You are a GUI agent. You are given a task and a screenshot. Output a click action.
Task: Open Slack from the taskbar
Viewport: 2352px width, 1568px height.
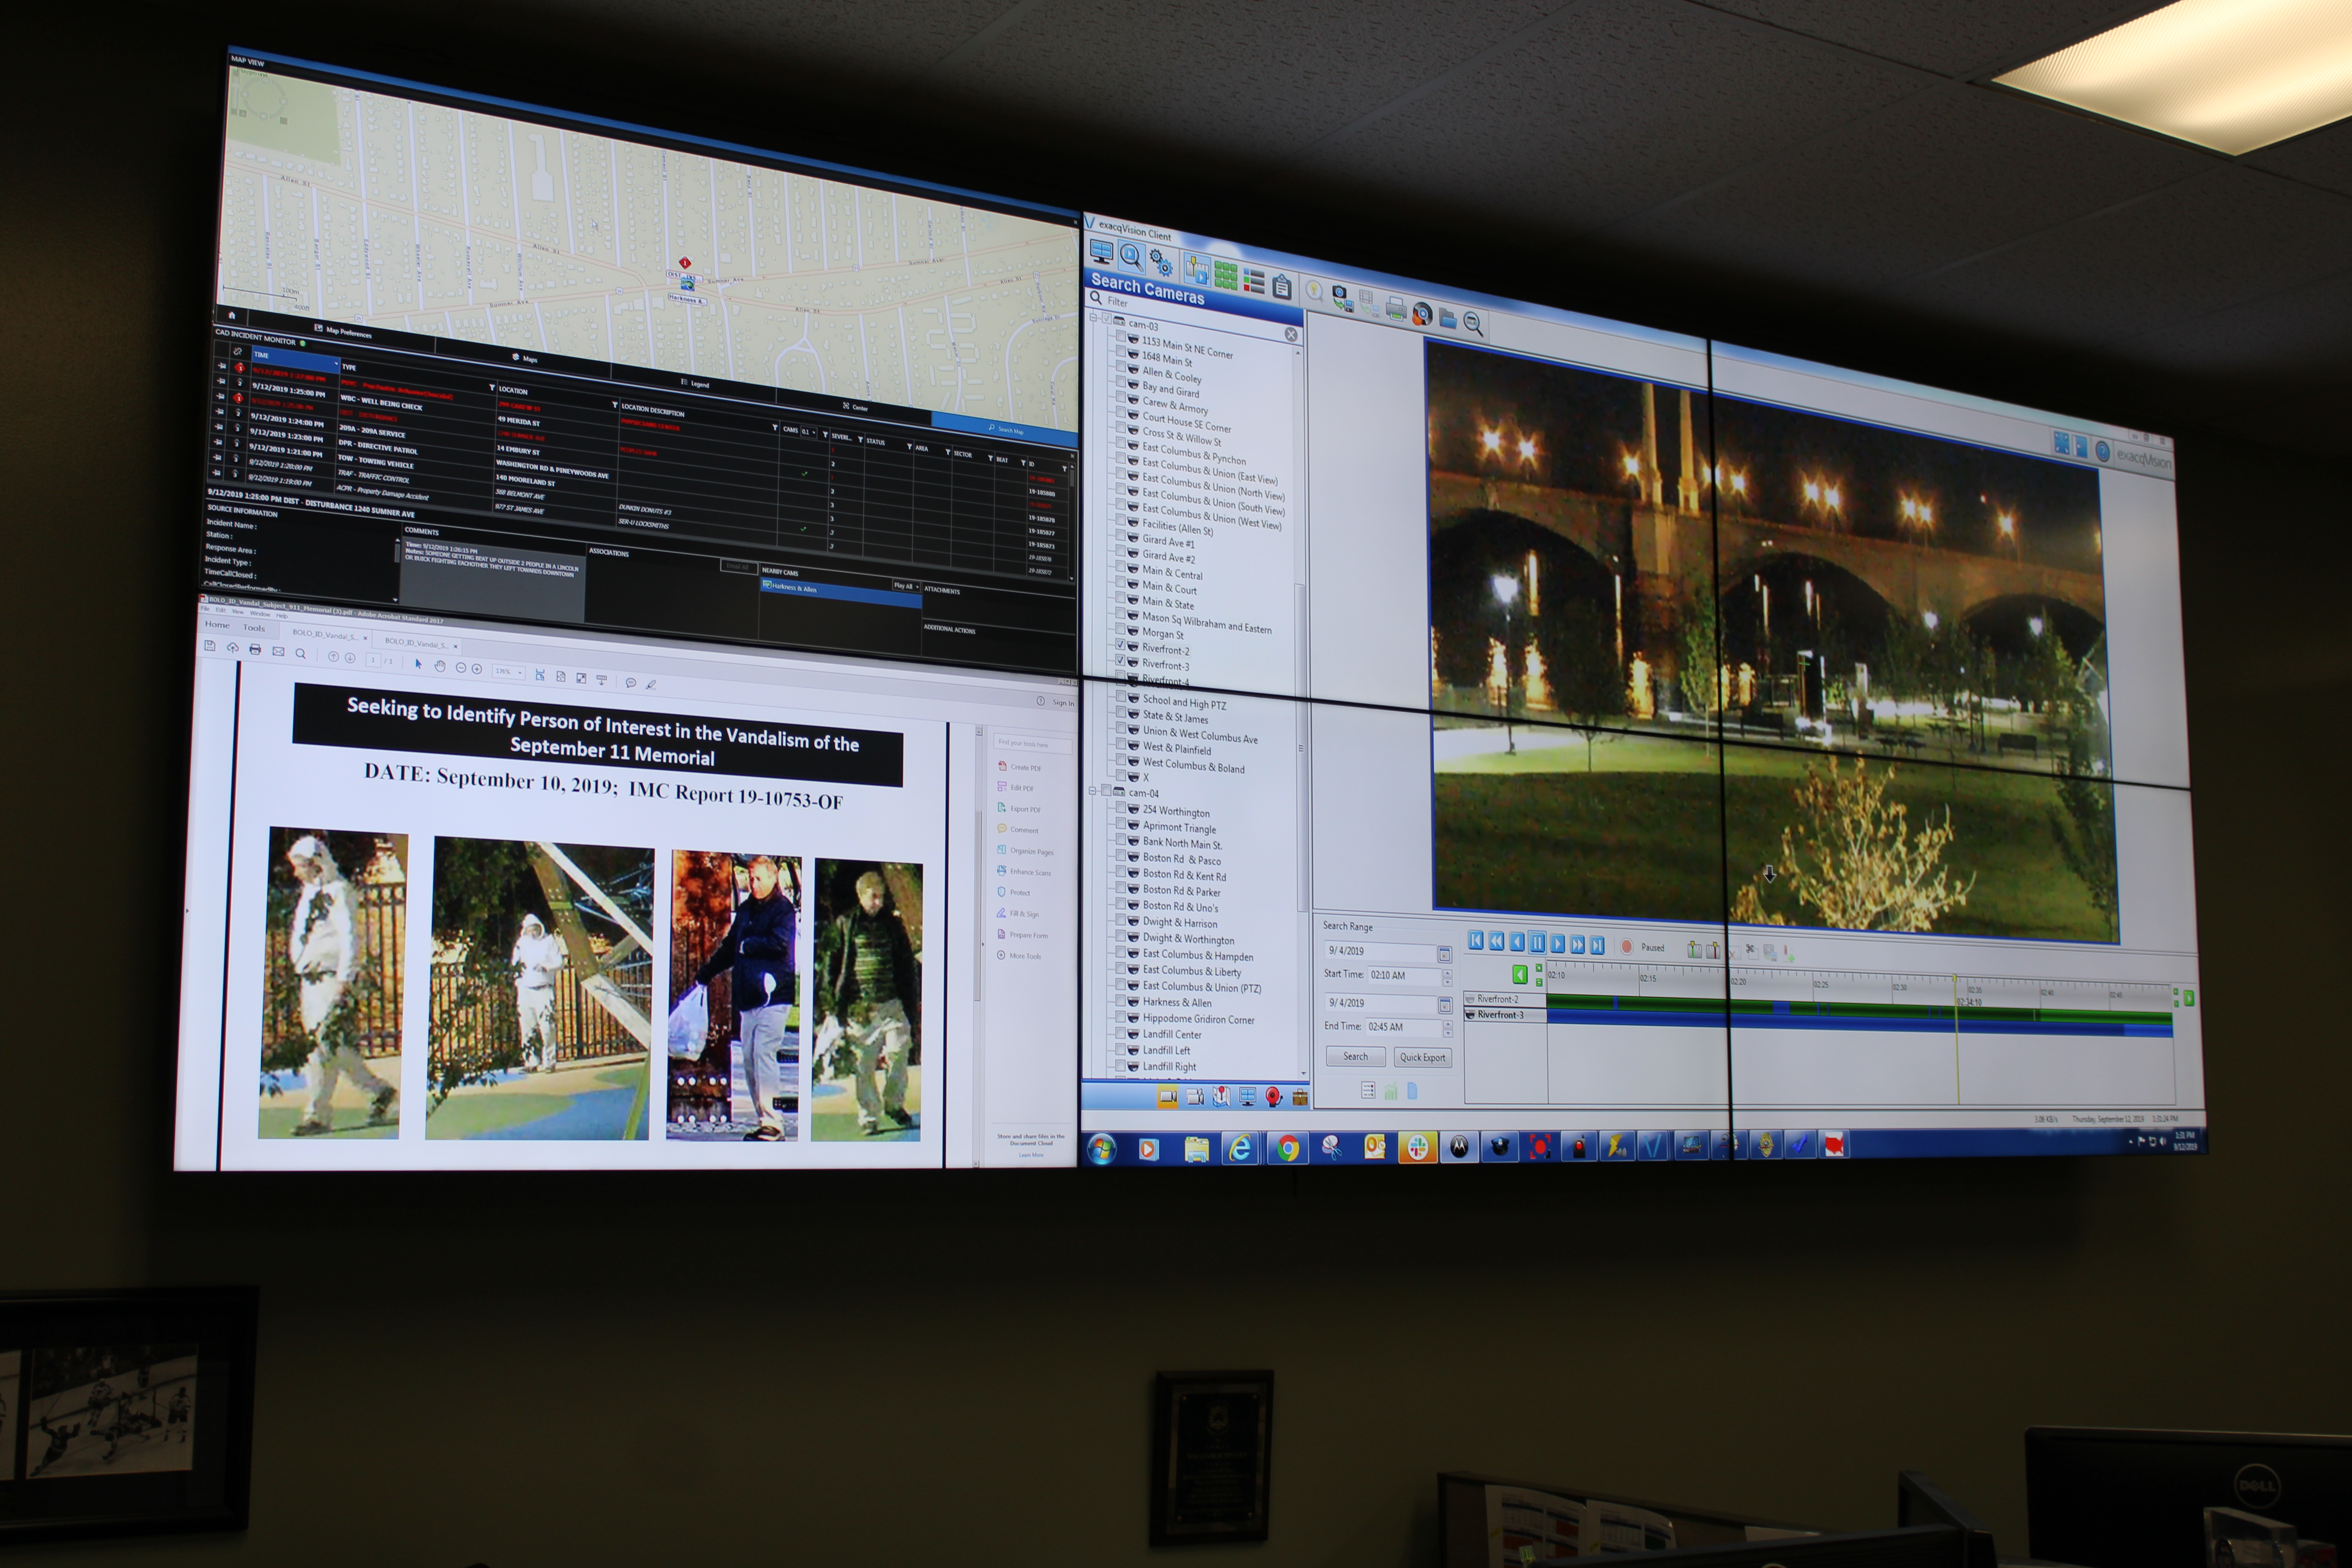[x=1417, y=1147]
